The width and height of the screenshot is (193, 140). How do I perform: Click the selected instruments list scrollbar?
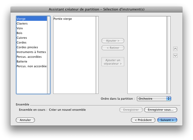168,55
